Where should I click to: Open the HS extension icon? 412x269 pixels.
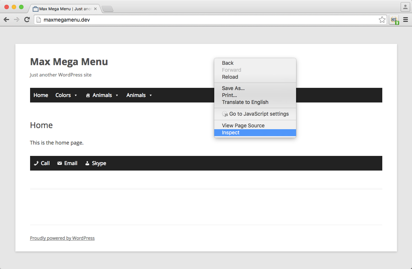394,20
